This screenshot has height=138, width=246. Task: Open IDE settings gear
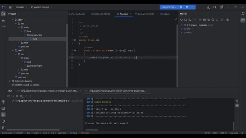221,7
